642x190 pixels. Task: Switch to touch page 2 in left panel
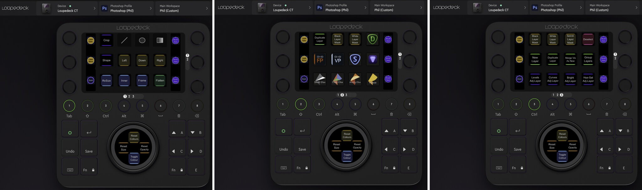click(x=129, y=96)
